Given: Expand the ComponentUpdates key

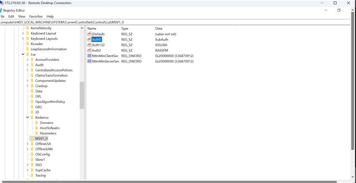Looking at the screenshot, I should (x=28, y=81).
